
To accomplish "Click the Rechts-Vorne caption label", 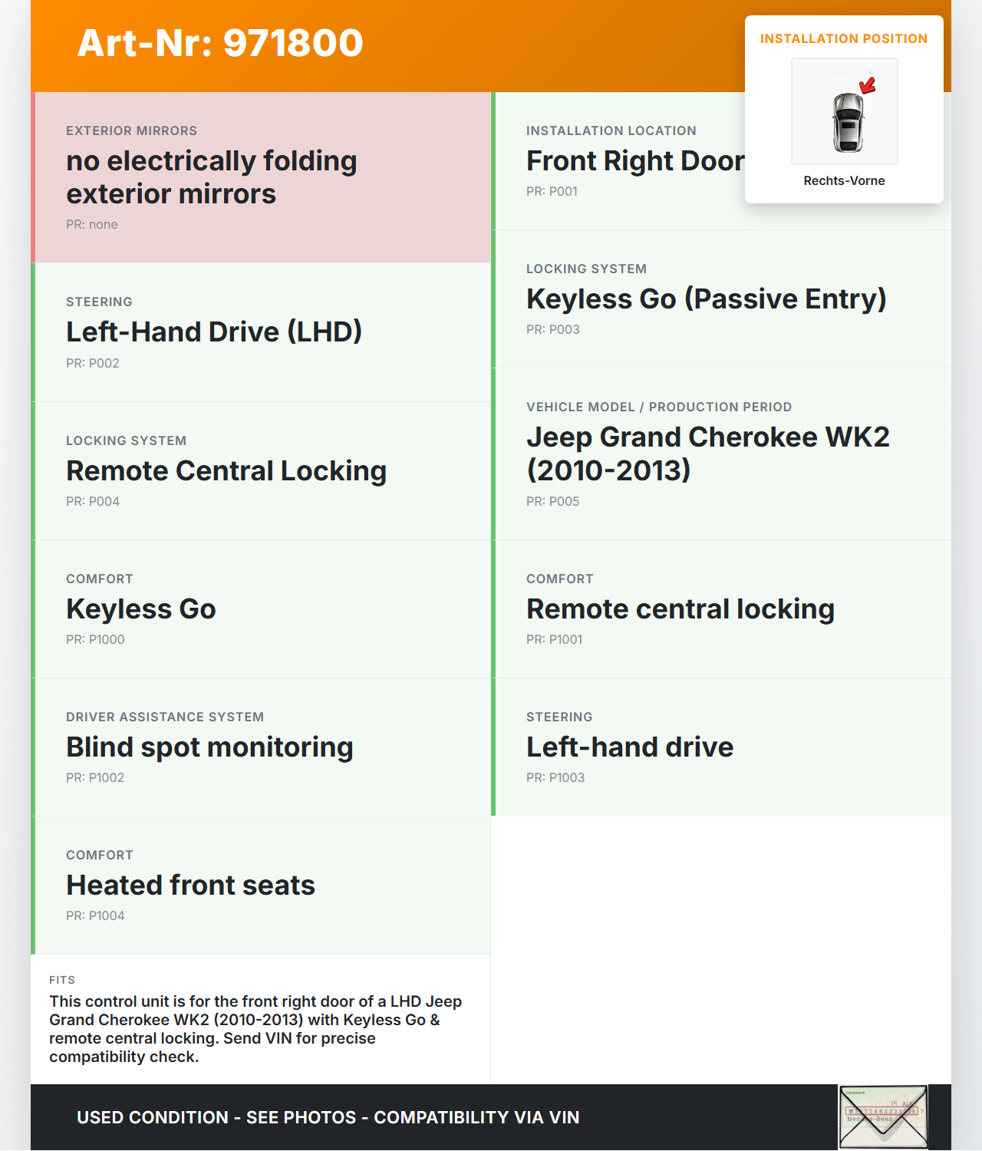I will tap(844, 181).
